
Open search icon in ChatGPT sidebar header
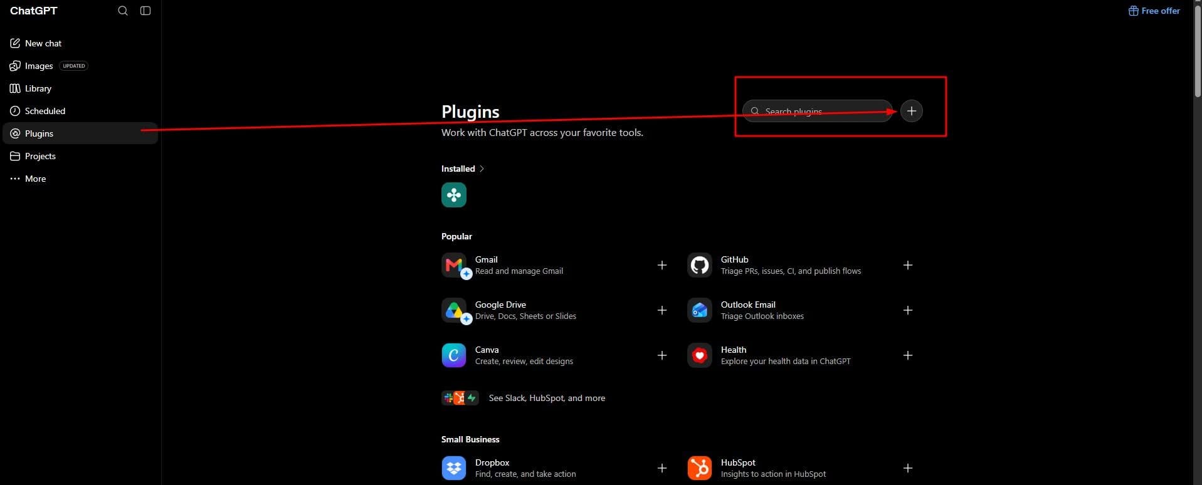click(x=123, y=11)
